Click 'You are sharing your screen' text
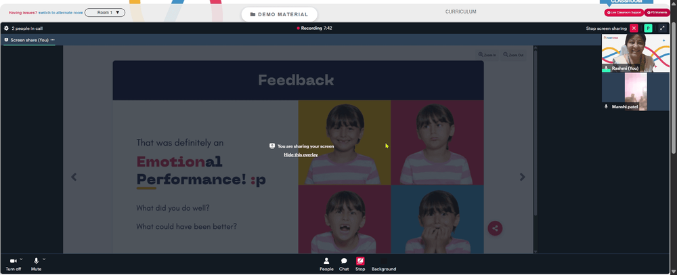The image size is (677, 275). (x=306, y=146)
